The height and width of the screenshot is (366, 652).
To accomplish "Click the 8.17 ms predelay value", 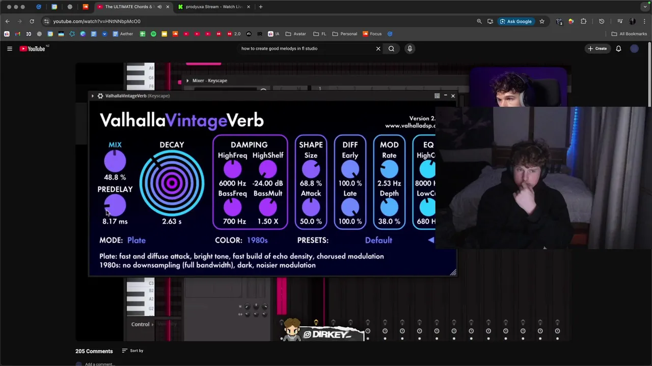I will (x=115, y=222).
